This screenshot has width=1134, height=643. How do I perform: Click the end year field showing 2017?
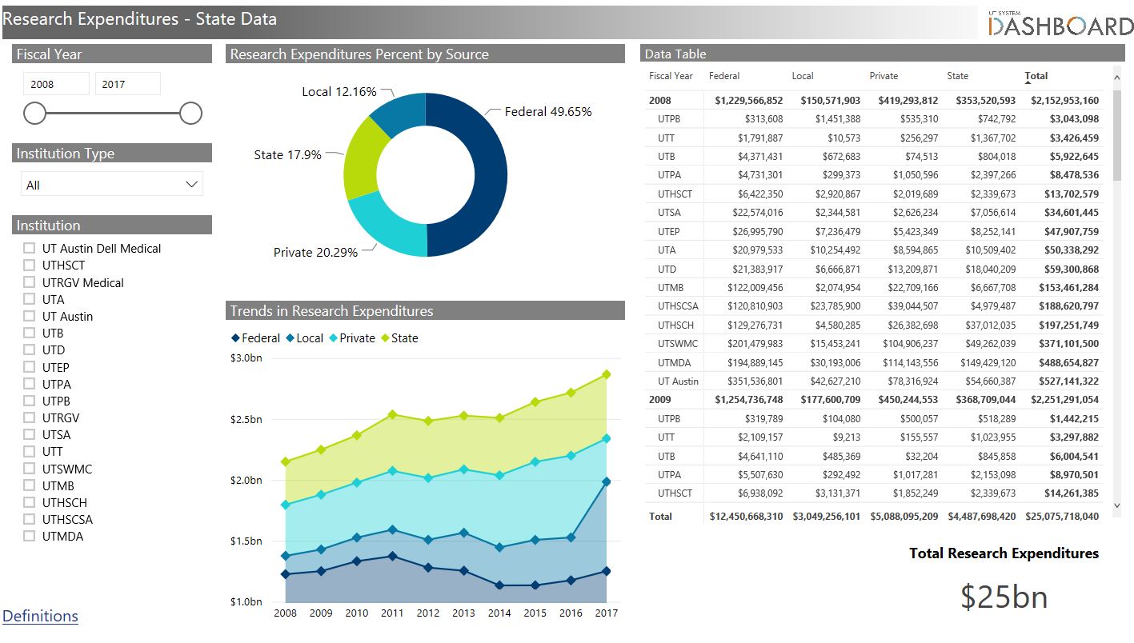pos(128,84)
